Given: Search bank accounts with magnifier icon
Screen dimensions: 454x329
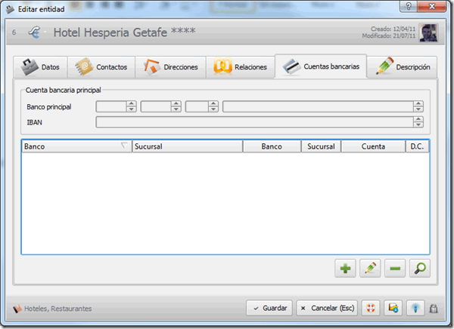Looking at the screenshot, I should [420, 269].
